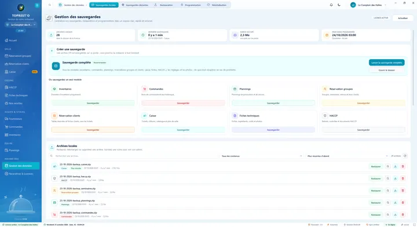Switch to the Restauration tab
The width and height of the screenshot is (417, 227).
164,5
